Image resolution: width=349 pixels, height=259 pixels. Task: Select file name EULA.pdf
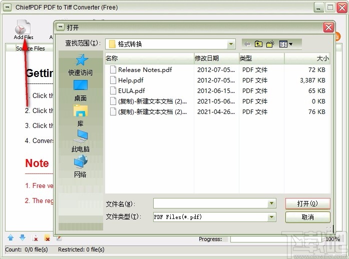[132, 90]
